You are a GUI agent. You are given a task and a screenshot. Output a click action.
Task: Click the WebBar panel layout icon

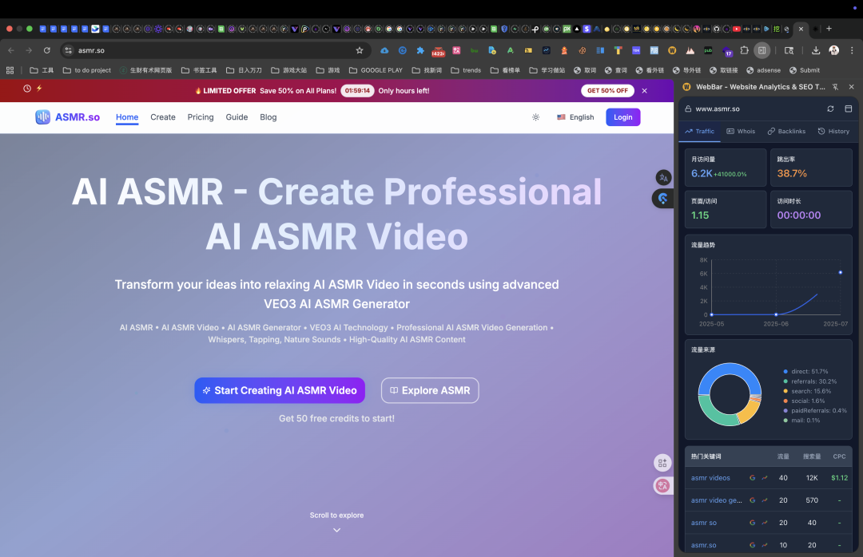848,109
